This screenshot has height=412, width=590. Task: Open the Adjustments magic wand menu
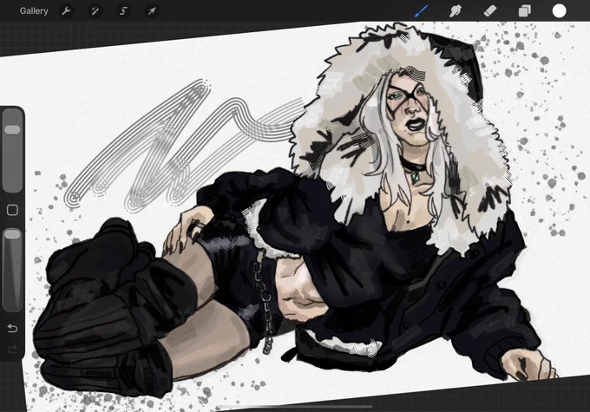(95, 11)
